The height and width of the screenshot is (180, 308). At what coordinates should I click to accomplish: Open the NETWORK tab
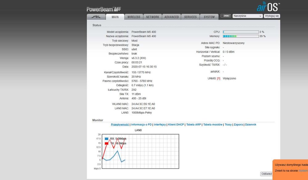coord(153,17)
